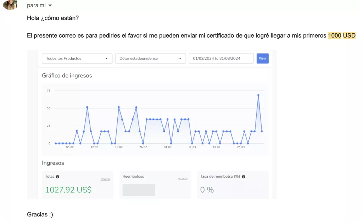Screen dimensions: 363x222
Task: Click the highest data point near end of chart
Action: (258, 95)
